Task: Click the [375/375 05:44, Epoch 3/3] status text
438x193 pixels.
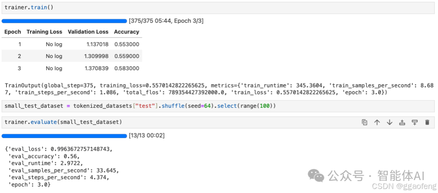Action: tap(166, 21)
